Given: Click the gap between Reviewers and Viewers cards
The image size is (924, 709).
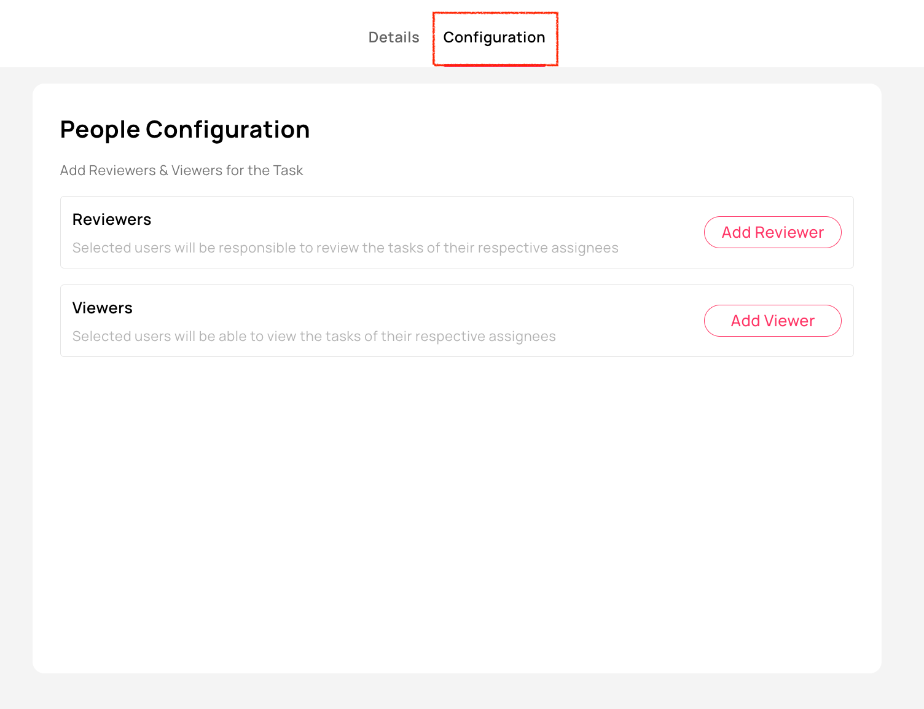Looking at the screenshot, I should [455, 276].
